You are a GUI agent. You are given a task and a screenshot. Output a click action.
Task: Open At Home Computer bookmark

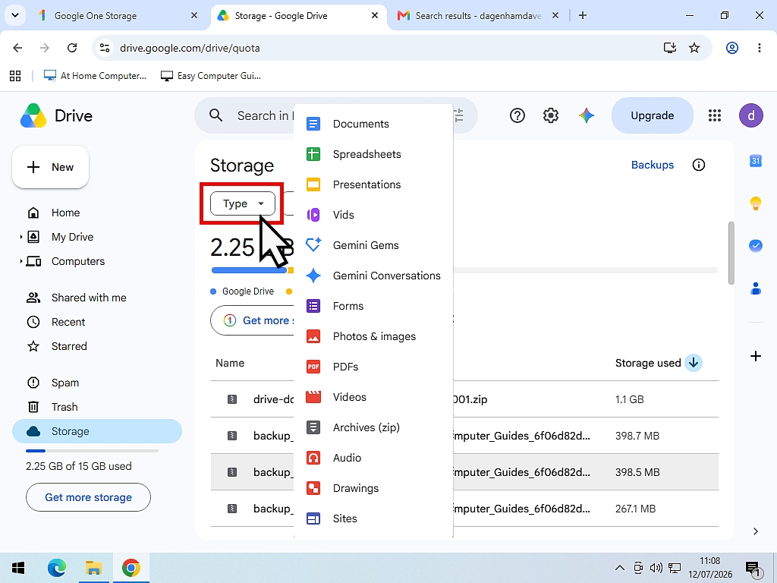[x=95, y=76]
